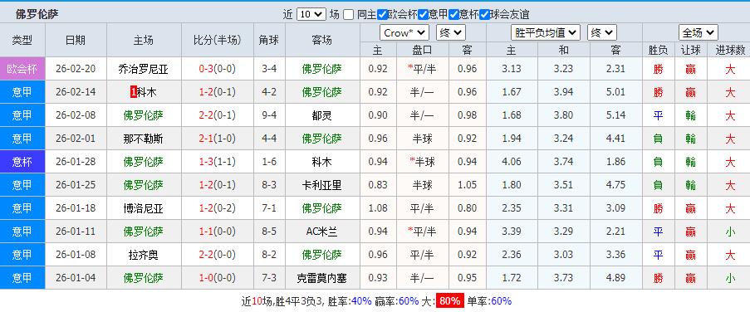Click the 輸 handicap result in the 卡利亚里 row
The height and width of the screenshot is (312, 750).
(x=690, y=185)
